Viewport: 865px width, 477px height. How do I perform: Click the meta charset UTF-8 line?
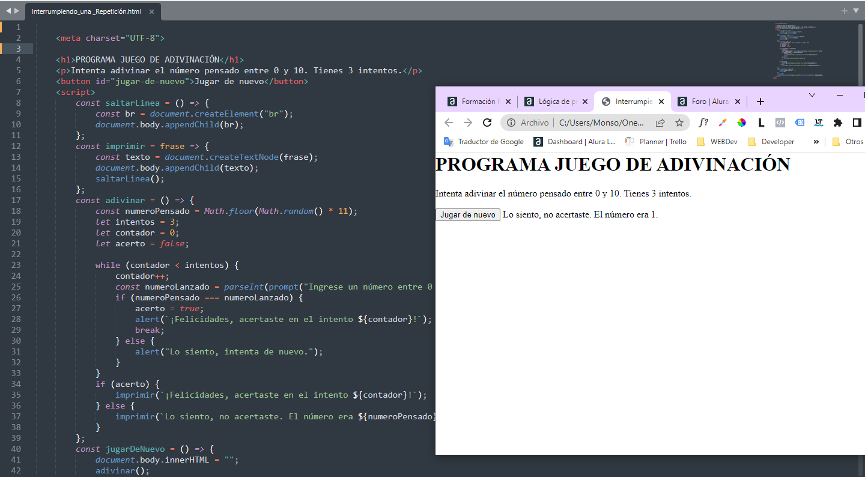click(110, 38)
